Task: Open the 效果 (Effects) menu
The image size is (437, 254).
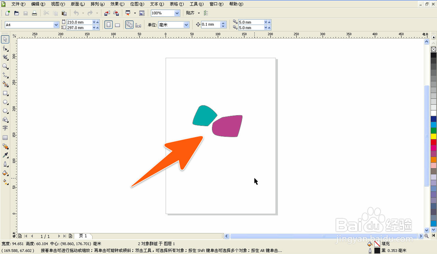Action: click(117, 4)
